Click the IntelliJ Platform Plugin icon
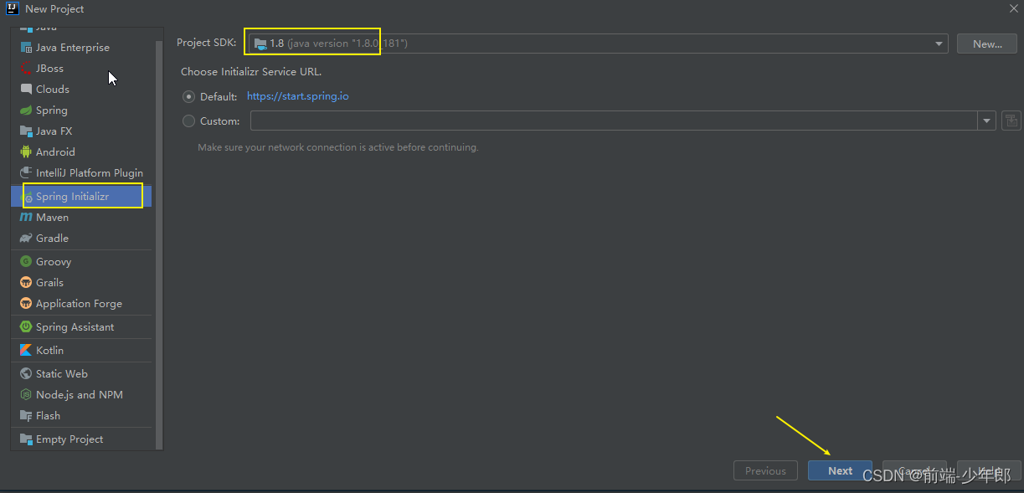The width and height of the screenshot is (1024, 493). pyautogui.click(x=26, y=173)
